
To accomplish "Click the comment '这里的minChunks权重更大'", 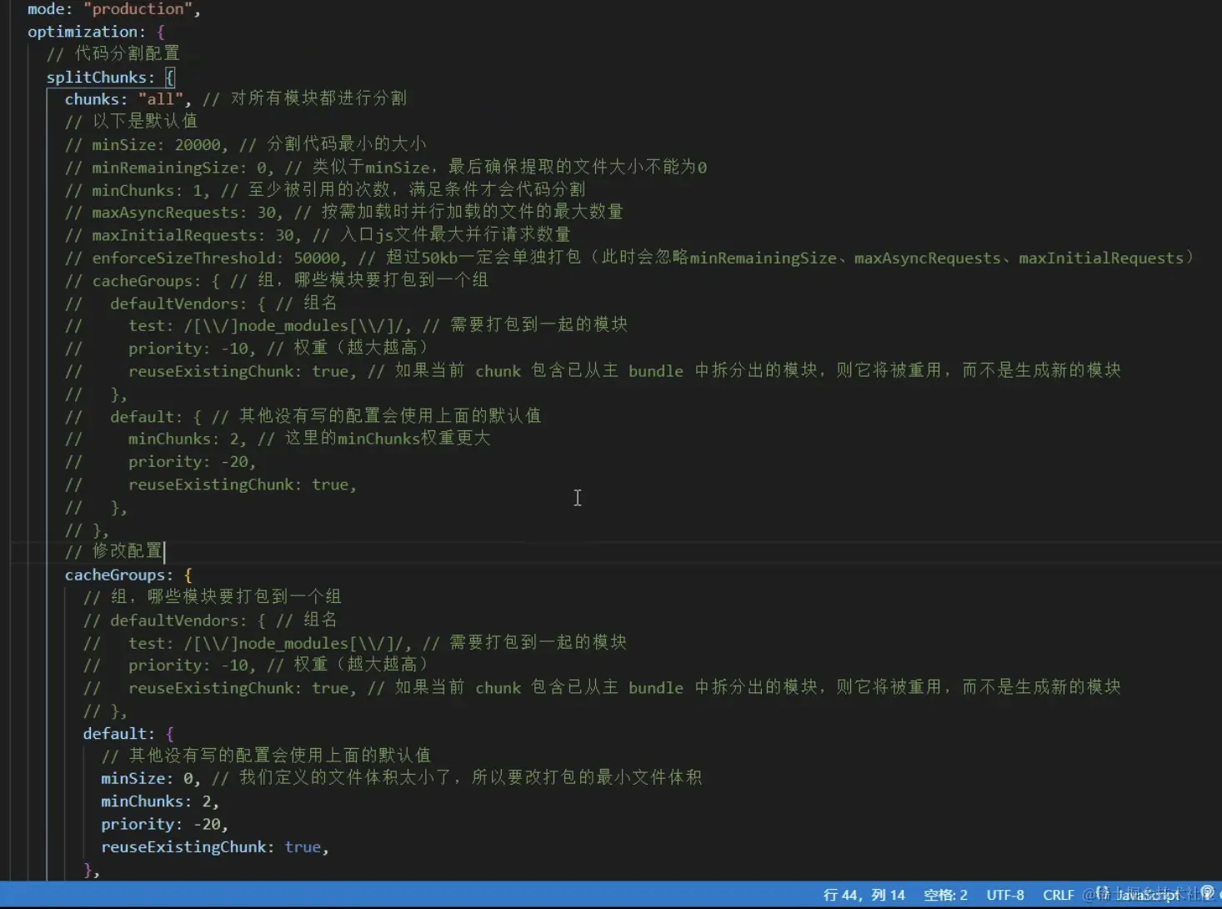I will pyautogui.click(x=388, y=439).
